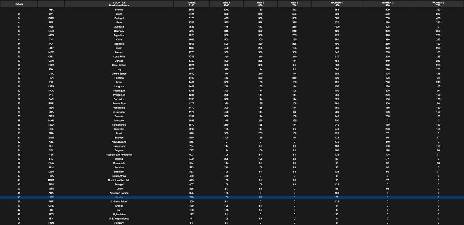Screen dimensions: 464x225
Task: Select the American Samoa row name
Action: 119,193
